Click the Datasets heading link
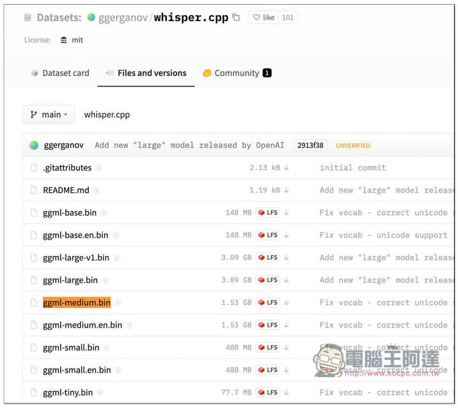 pos(59,17)
